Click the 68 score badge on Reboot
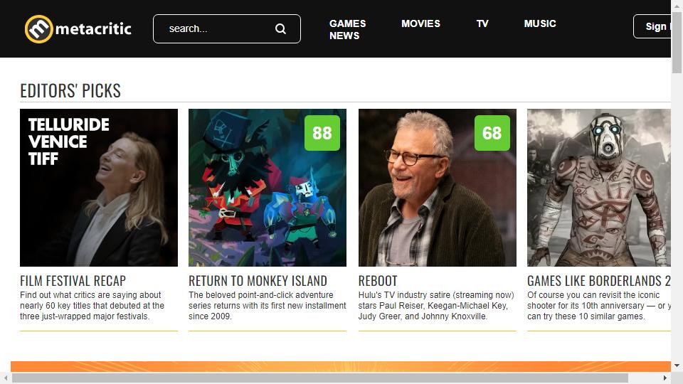The image size is (683, 384). [492, 133]
